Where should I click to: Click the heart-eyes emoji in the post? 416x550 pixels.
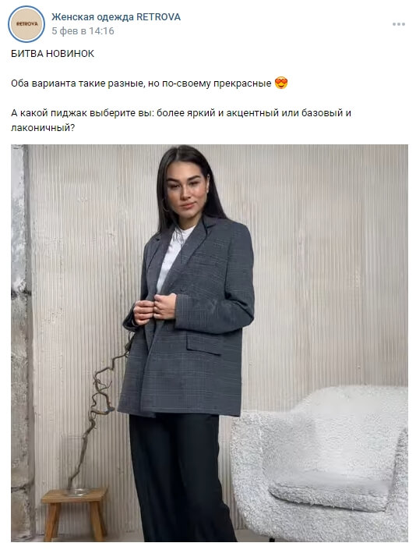pyautogui.click(x=280, y=83)
